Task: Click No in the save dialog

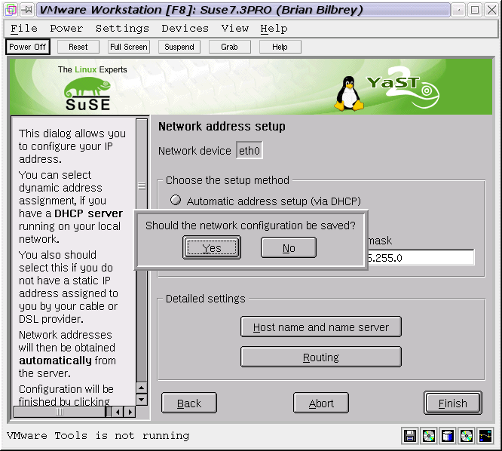Action: 289,247
